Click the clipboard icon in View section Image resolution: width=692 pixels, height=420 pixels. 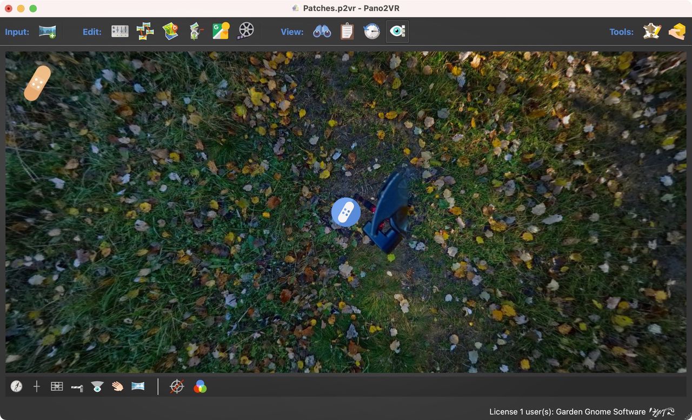[347, 32]
